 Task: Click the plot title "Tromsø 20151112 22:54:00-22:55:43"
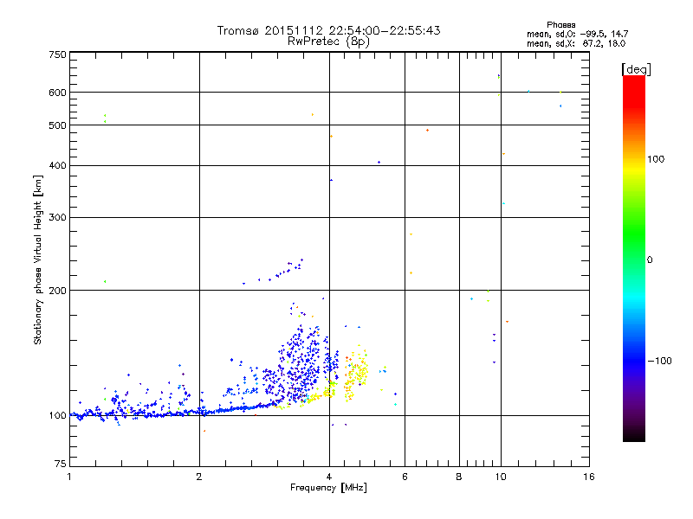[328, 30]
